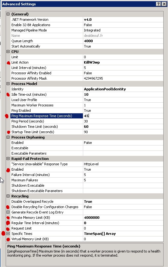Select Load User Profile property

tap(47, 100)
